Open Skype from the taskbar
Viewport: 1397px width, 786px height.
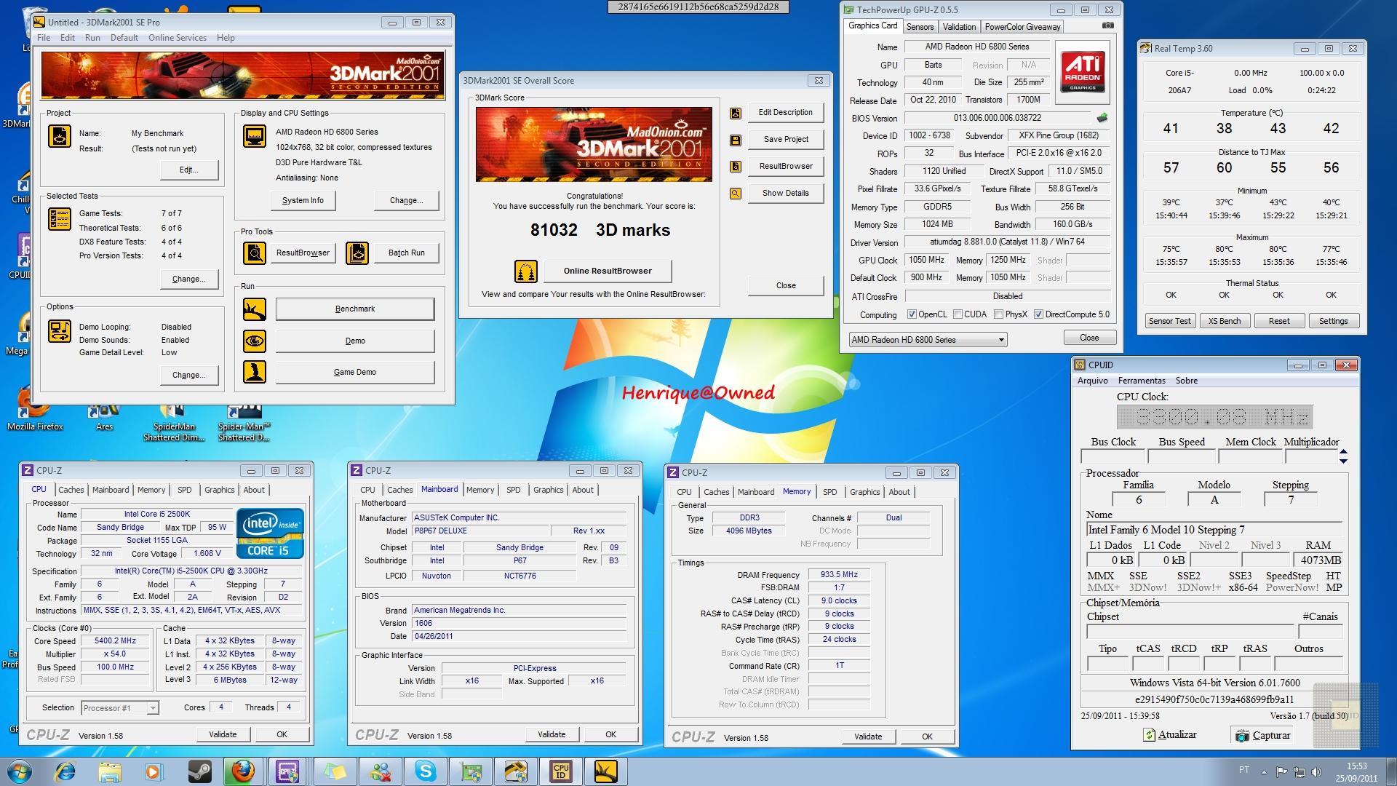click(425, 771)
